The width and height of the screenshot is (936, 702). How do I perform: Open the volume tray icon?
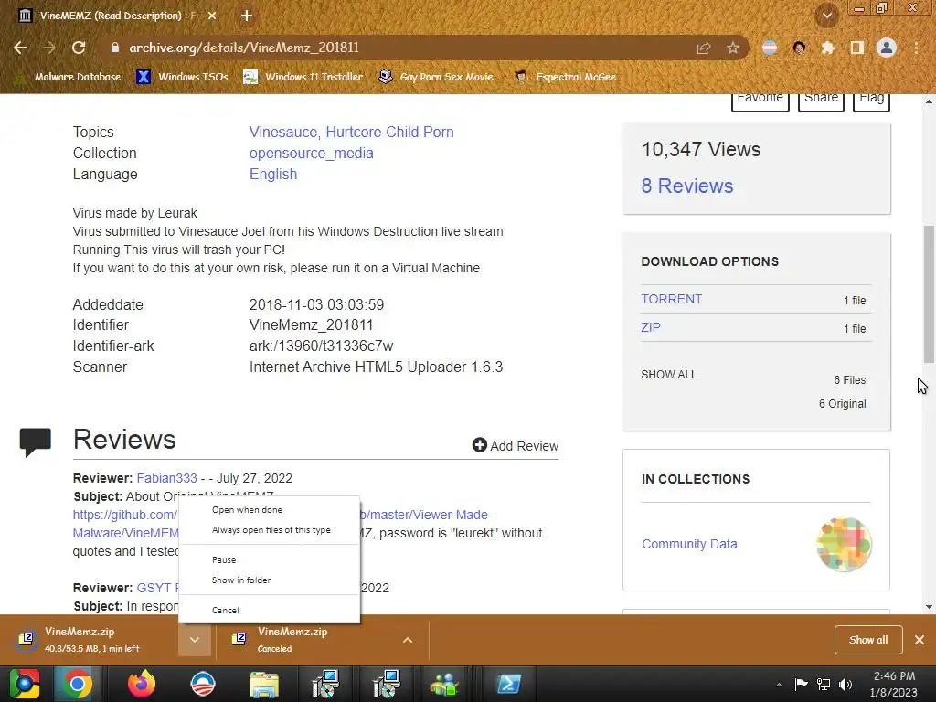pyautogui.click(x=846, y=684)
